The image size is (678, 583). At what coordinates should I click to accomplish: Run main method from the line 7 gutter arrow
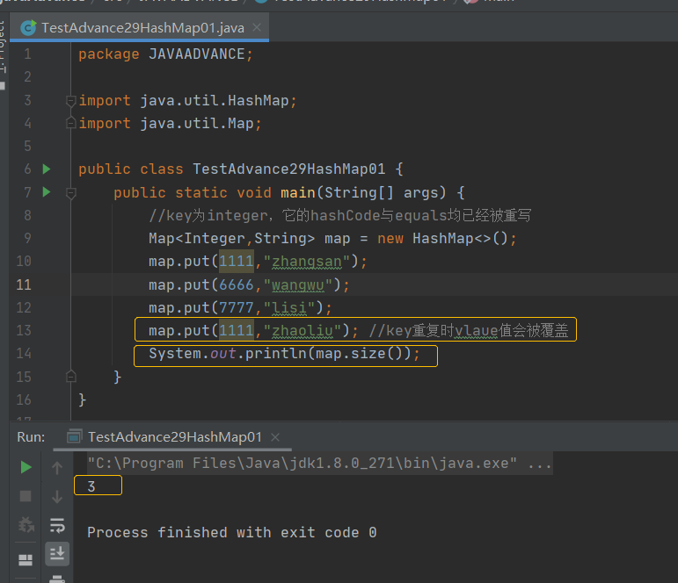47,191
